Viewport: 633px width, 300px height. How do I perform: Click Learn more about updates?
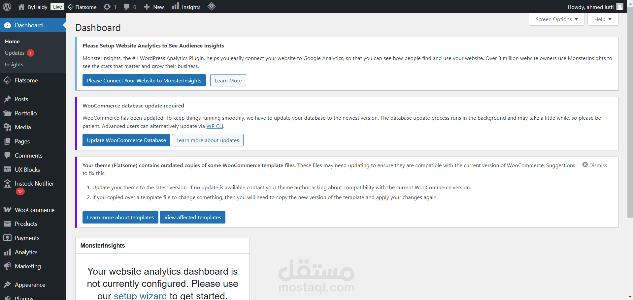click(208, 140)
